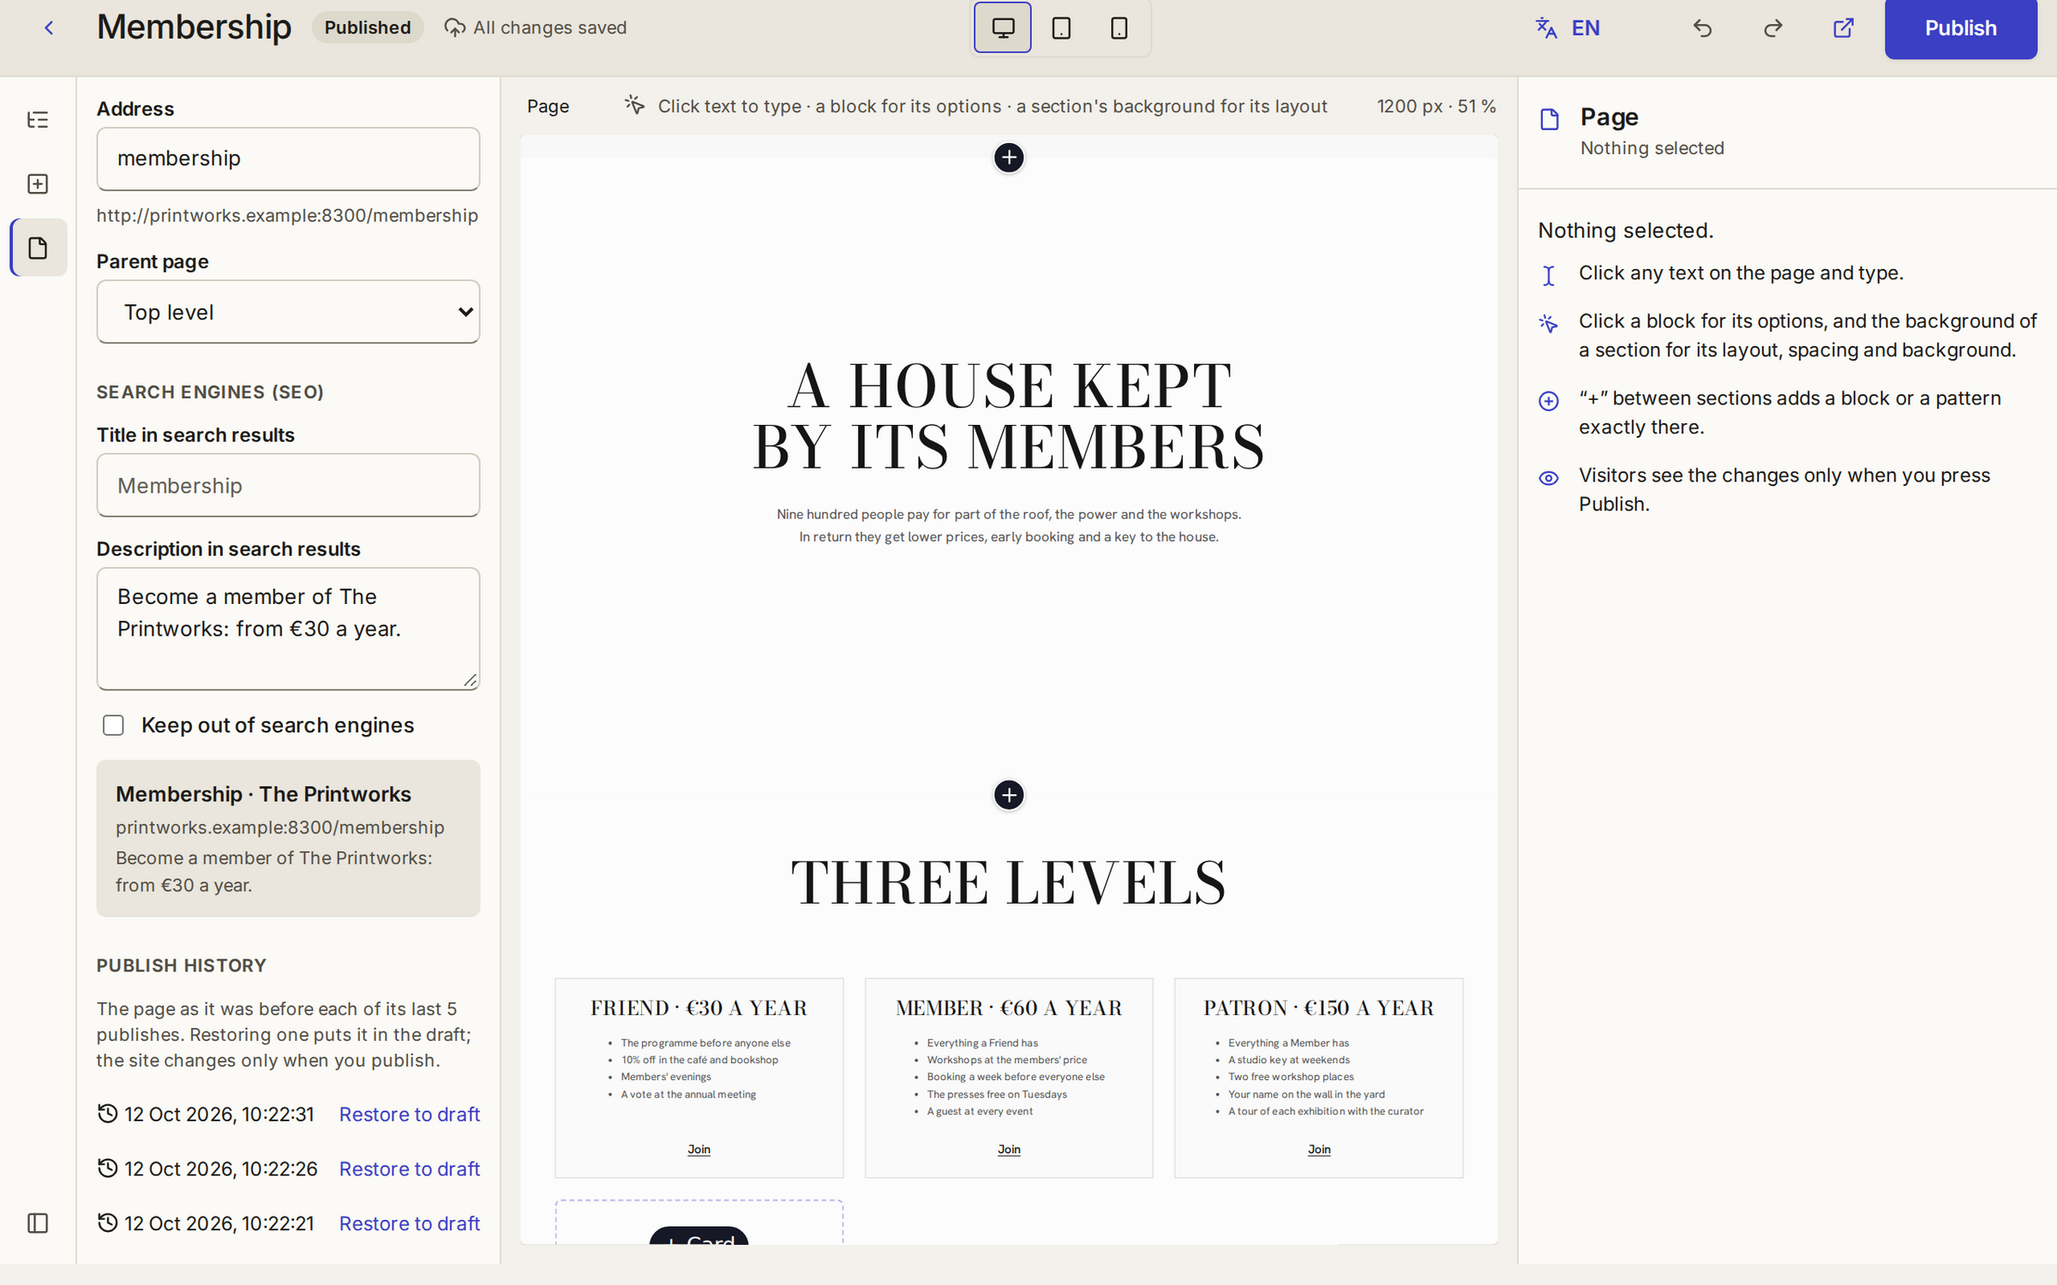
Task: Click the Page breadcrumb label
Action: pyautogui.click(x=548, y=106)
